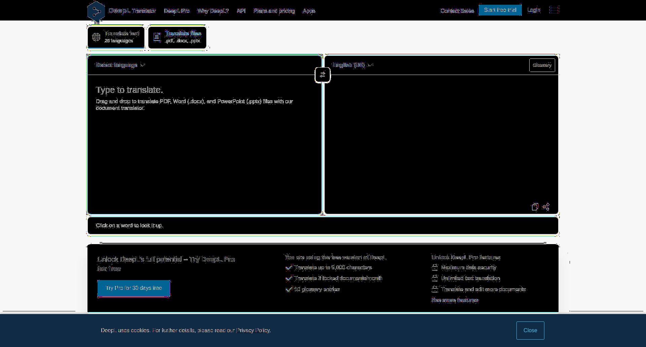646x347 pixels.
Task: Open the English (US) target language dropdown
Action: pyautogui.click(x=353, y=65)
